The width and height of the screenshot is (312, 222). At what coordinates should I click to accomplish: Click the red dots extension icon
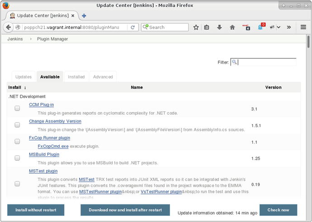(x=246, y=27)
